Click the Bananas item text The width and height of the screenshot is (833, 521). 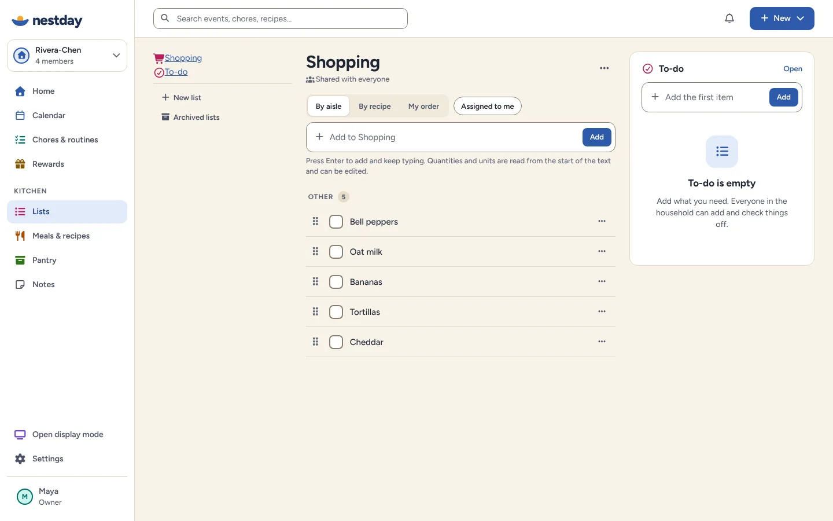(366, 282)
